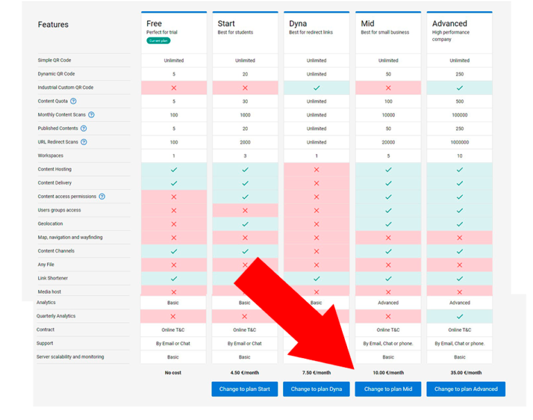533x420 pixels.
Task: Click the Dyna Industrial Custom QR Code checkmark
Action: [x=316, y=87]
